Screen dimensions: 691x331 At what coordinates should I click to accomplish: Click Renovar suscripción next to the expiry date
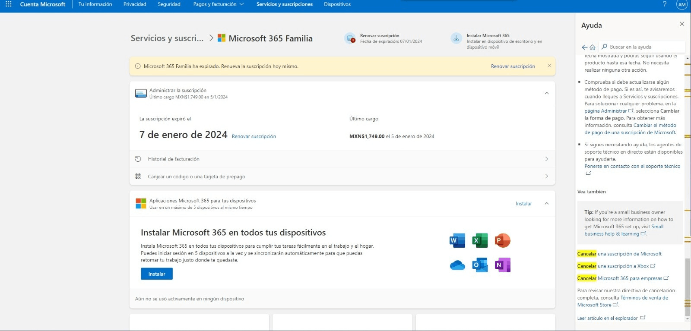click(254, 136)
